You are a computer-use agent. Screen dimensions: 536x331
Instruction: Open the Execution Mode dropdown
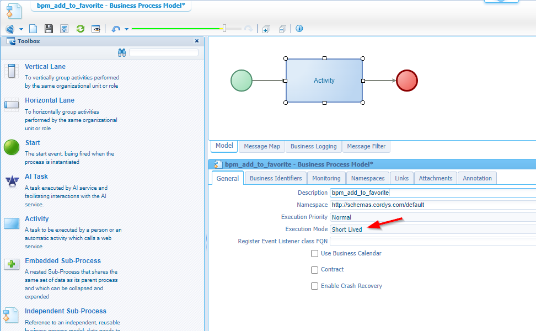432,229
